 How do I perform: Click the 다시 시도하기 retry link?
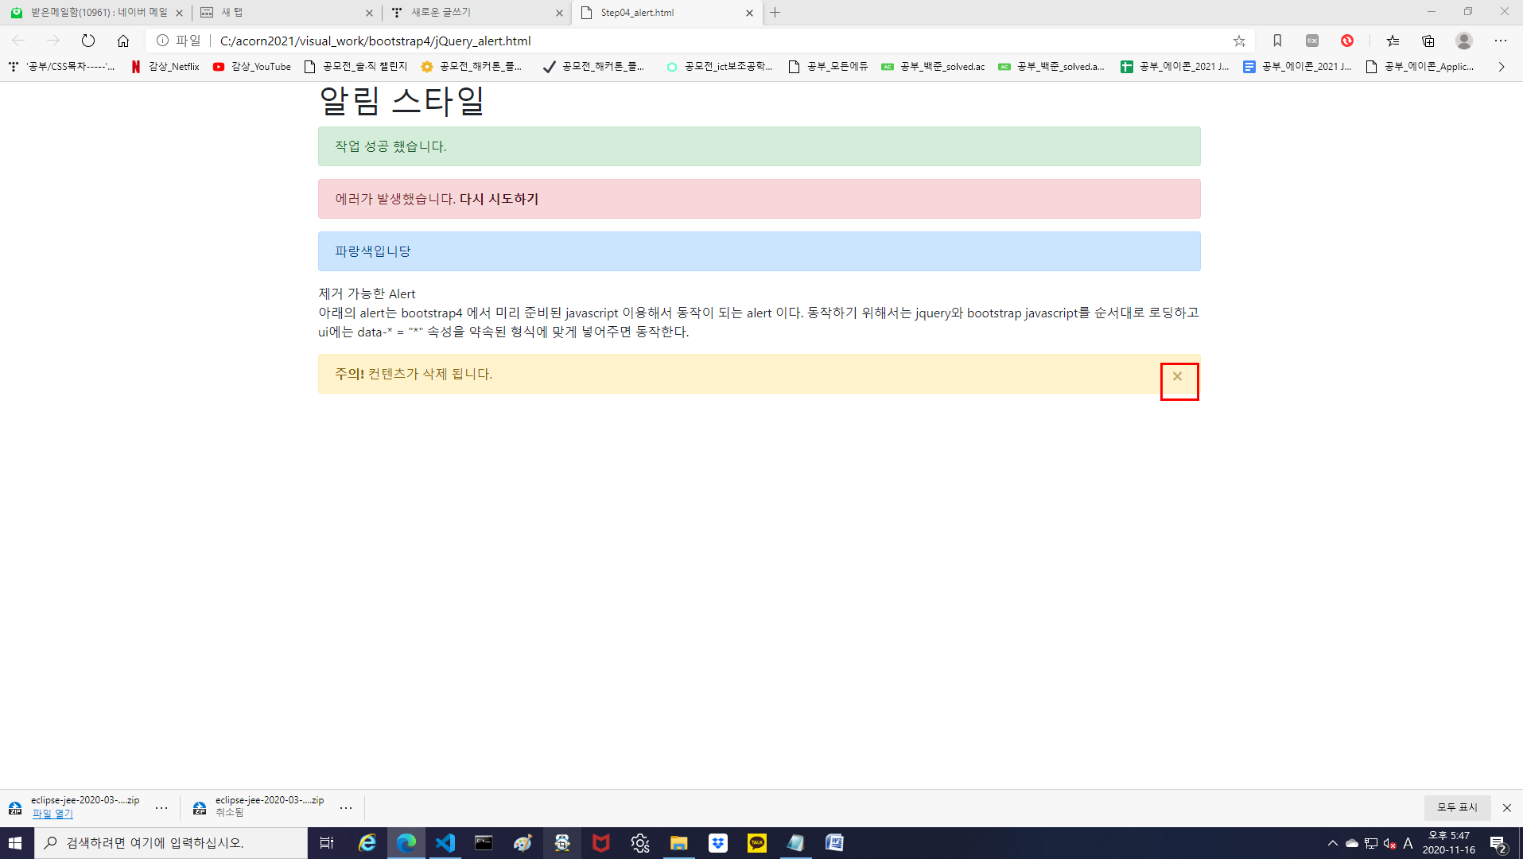click(x=499, y=199)
